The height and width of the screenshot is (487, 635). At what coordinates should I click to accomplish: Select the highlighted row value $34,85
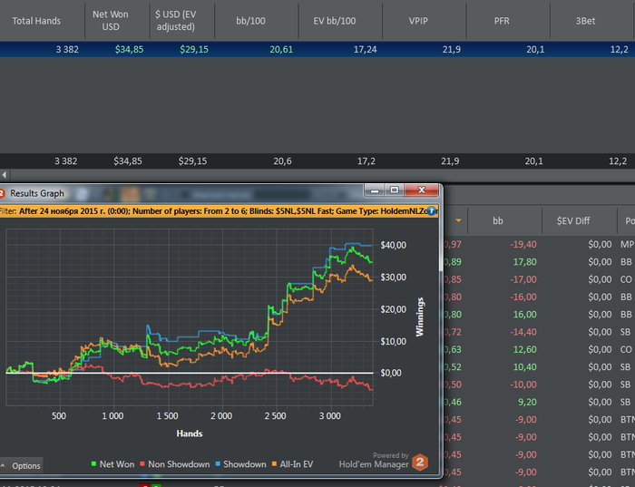129,49
